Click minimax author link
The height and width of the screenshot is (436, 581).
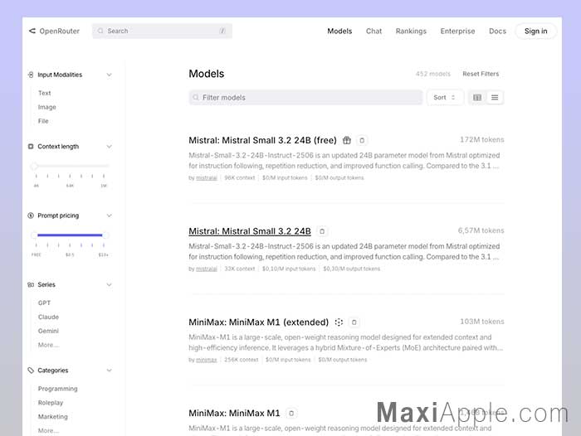coord(207,360)
